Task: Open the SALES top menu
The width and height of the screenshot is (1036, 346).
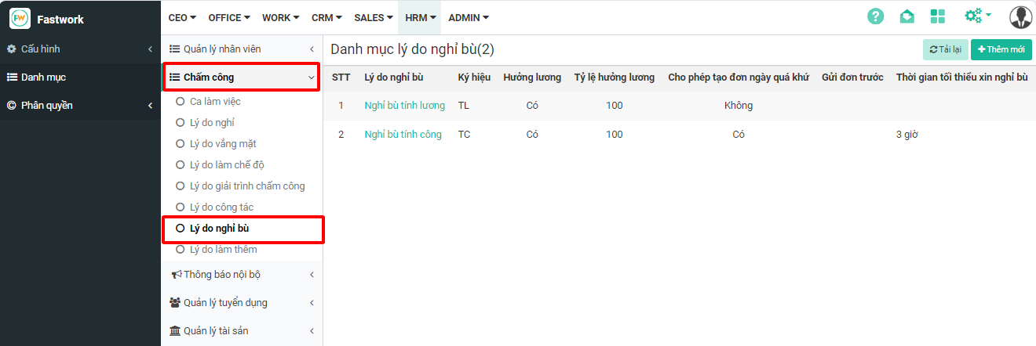Action: (x=374, y=17)
